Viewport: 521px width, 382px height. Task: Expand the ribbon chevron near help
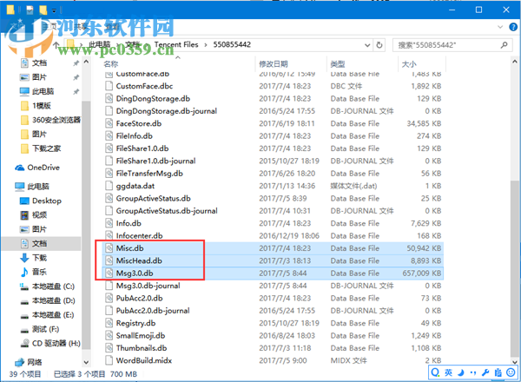click(x=500, y=27)
